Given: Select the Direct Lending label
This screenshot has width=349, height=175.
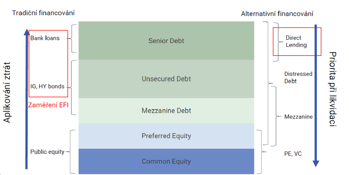Looking at the screenshot, I should pos(296,41).
